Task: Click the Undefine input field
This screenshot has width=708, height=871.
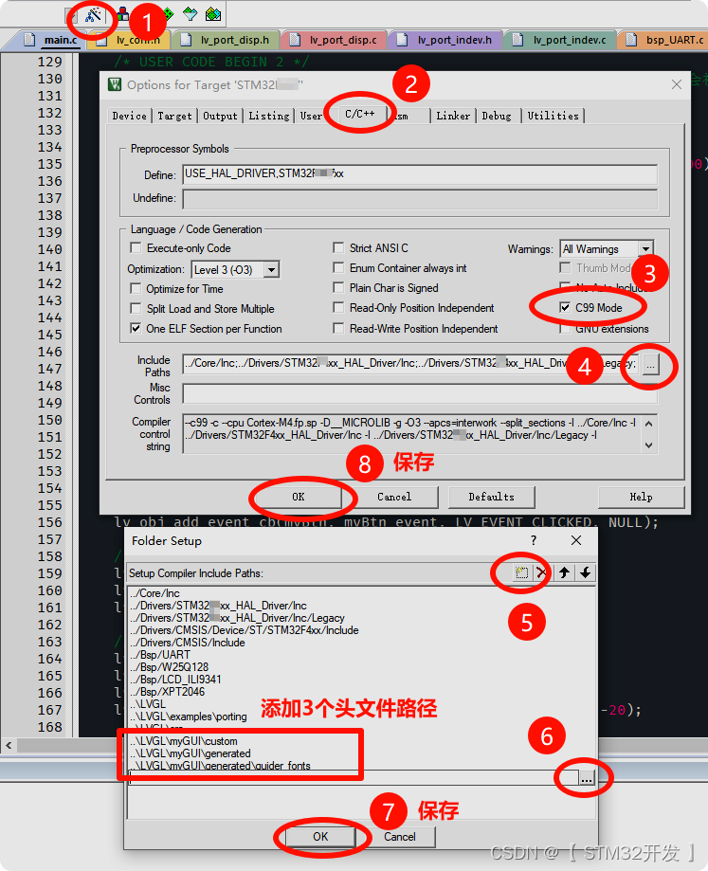Action: tap(420, 199)
